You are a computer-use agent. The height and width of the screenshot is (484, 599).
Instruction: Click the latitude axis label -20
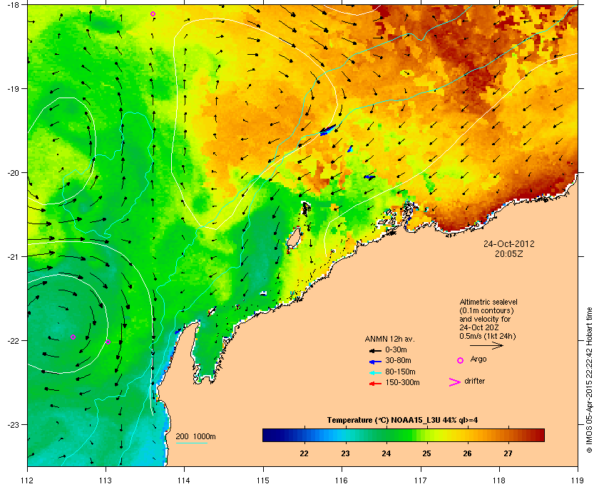tap(12, 172)
